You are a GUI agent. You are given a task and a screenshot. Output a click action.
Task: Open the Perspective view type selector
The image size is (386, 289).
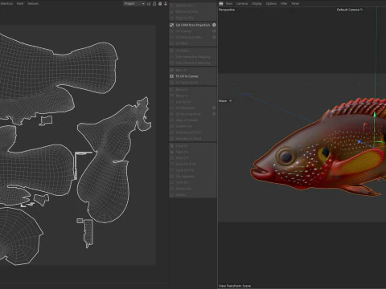(227, 10)
